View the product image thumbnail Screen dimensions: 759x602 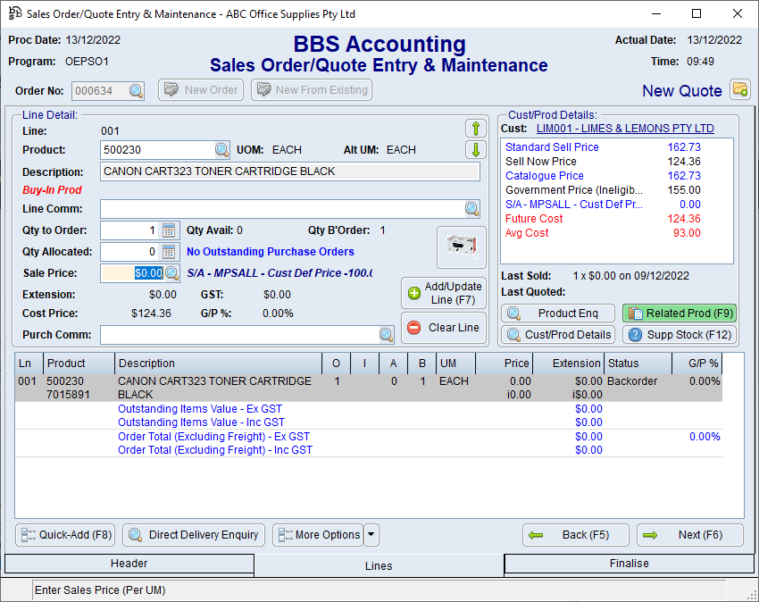(x=461, y=247)
